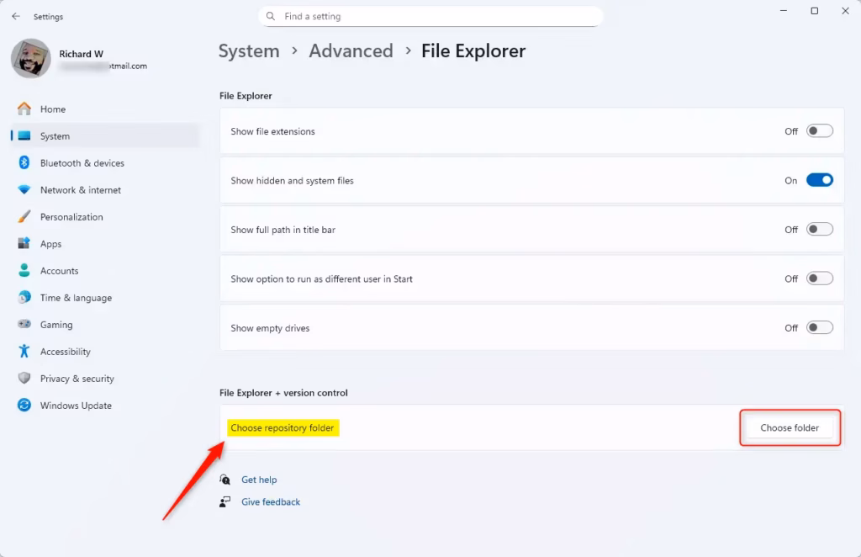861x557 pixels.
Task: Maximize the Settings window
Action: coord(814,11)
